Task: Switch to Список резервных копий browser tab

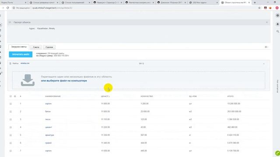Action: pos(44,3)
